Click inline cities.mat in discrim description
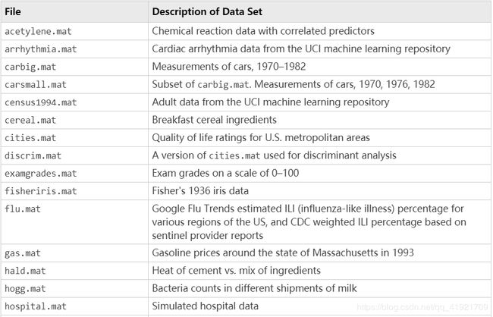This screenshot has width=493, height=317. tap(234, 155)
